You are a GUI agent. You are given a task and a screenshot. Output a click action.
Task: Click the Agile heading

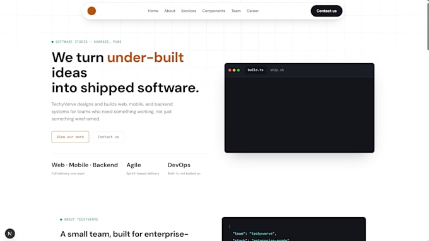134,165
